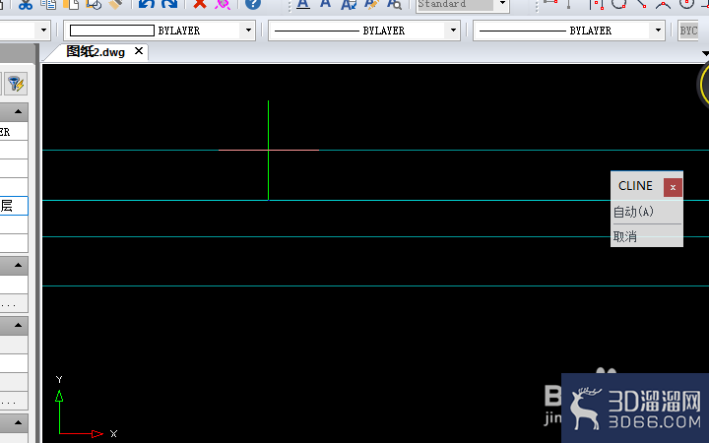The width and height of the screenshot is (709, 443).
Task: Click the Copy icon in toolbar
Action: tap(48, 5)
